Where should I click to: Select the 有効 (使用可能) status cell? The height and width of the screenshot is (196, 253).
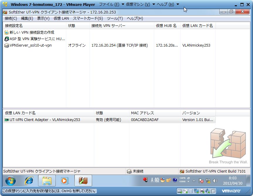point(108,120)
